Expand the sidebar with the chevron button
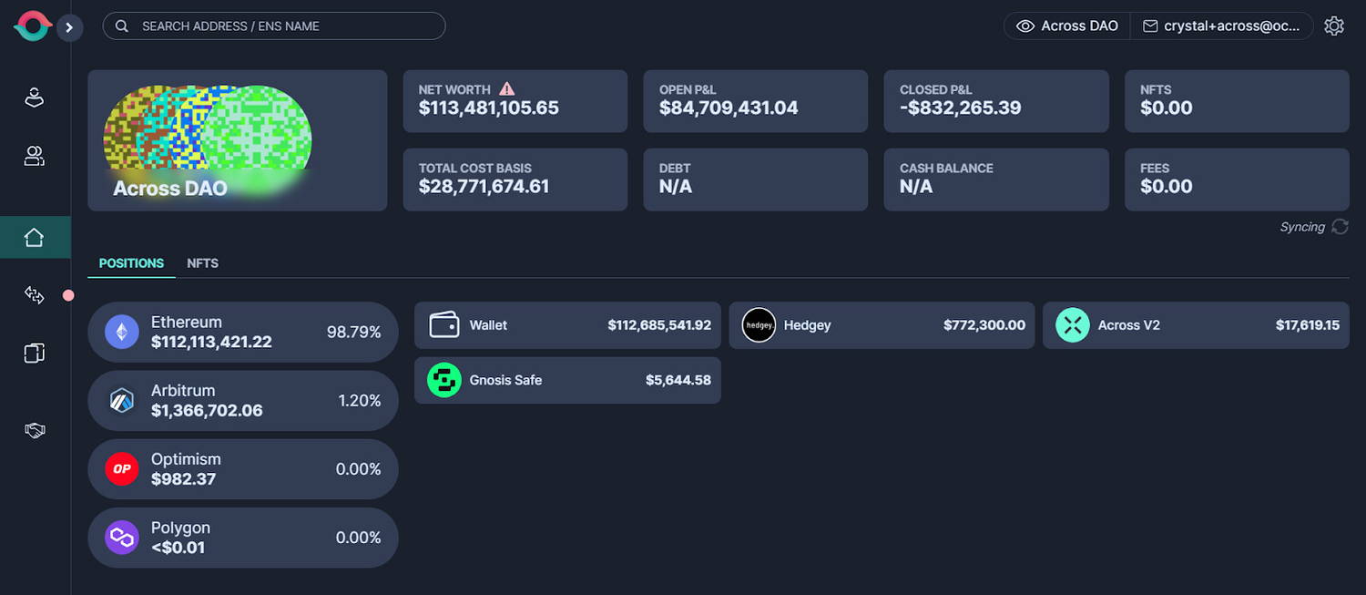The image size is (1366, 595). coord(69,28)
